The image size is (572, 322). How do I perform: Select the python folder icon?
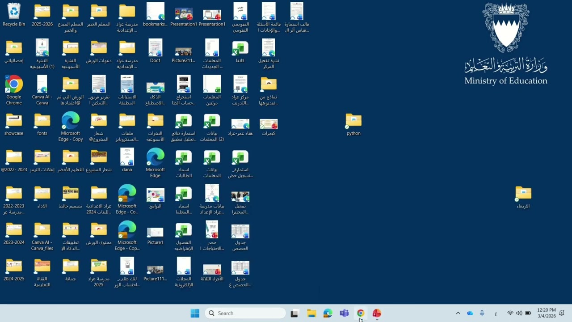(x=353, y=124)
